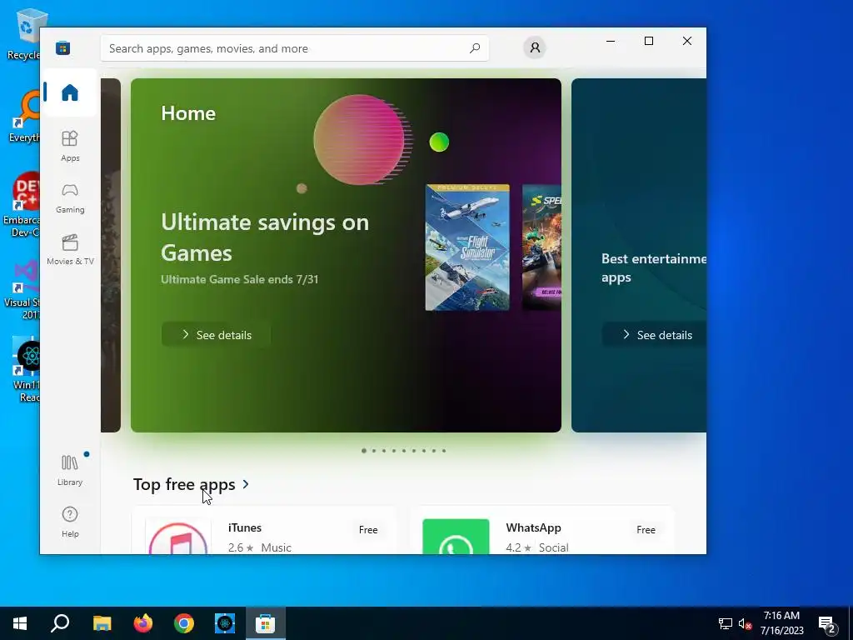Image resolution: width=853 pixels, height=640 pixels.
Task: Select the Everything desktop shortcut
Action: 22,117
